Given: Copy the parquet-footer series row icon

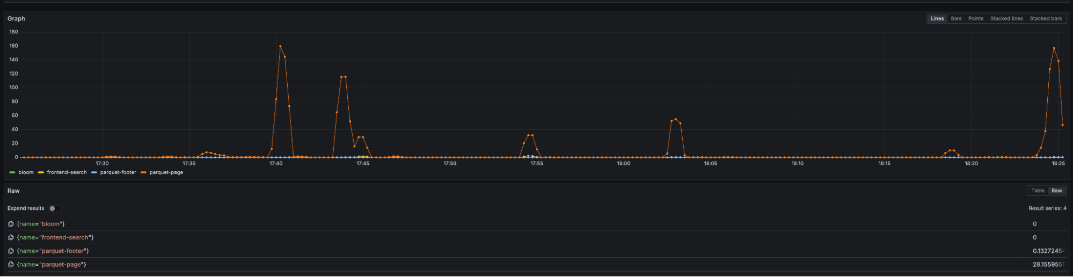Looking at the screenshot, I should [11, 251].
